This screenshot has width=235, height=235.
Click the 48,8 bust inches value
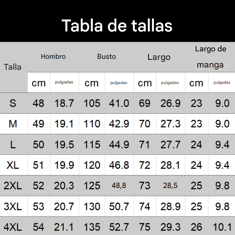[x=119, y=186]
